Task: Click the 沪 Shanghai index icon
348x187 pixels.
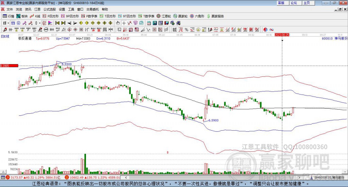Action: [8, 177]
